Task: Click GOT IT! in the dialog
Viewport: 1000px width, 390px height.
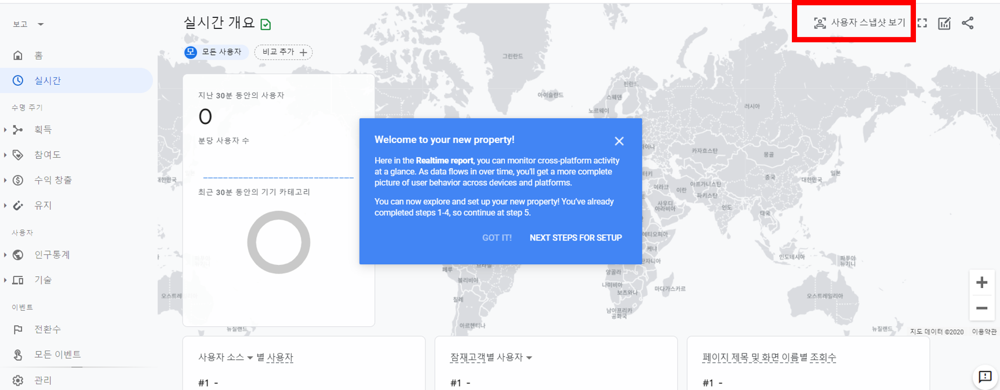Action: pyautogui.click(x=497, y=238)
